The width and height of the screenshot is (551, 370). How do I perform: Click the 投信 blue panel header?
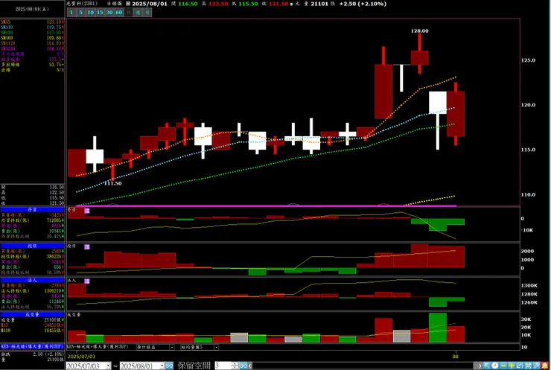tap(32, 246)
